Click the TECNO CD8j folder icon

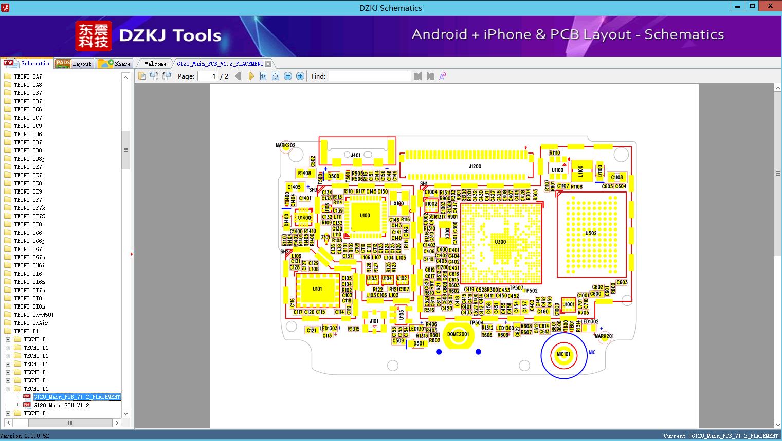point(8,159)
